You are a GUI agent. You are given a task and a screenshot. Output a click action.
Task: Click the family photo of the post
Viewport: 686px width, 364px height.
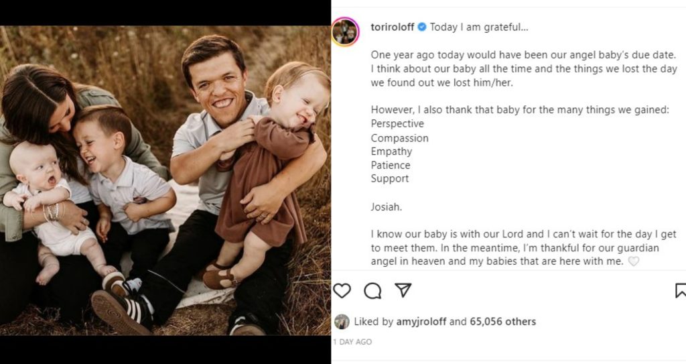[165, 181]
